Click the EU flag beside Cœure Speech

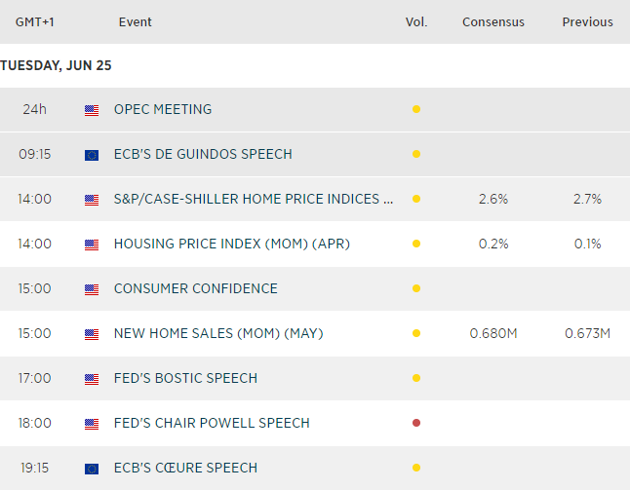[92, 469]
